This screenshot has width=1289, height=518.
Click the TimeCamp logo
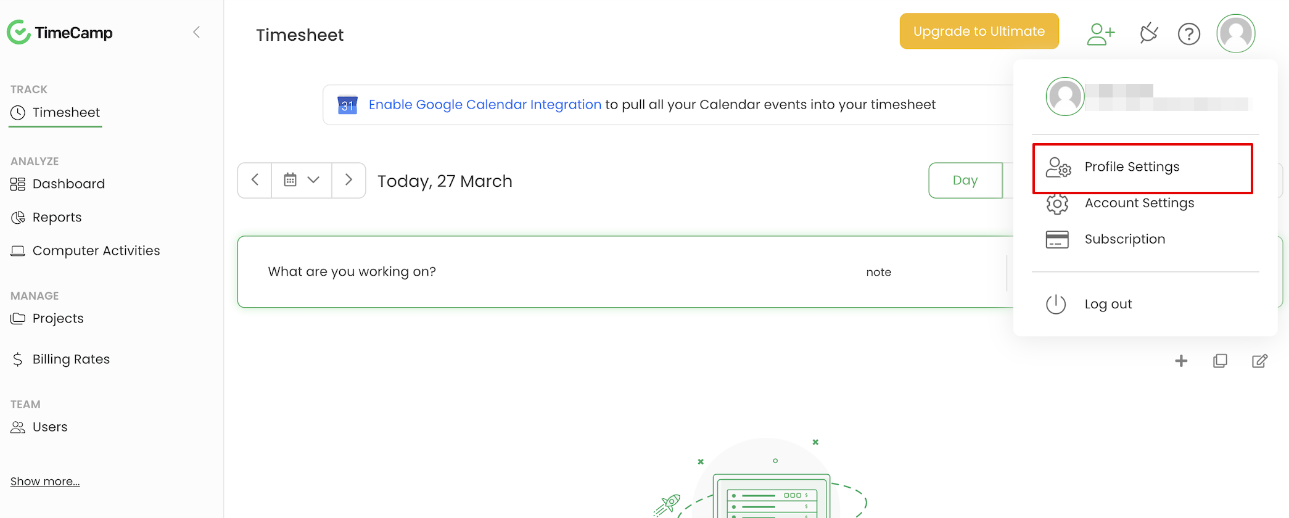(x=60, y=32)
